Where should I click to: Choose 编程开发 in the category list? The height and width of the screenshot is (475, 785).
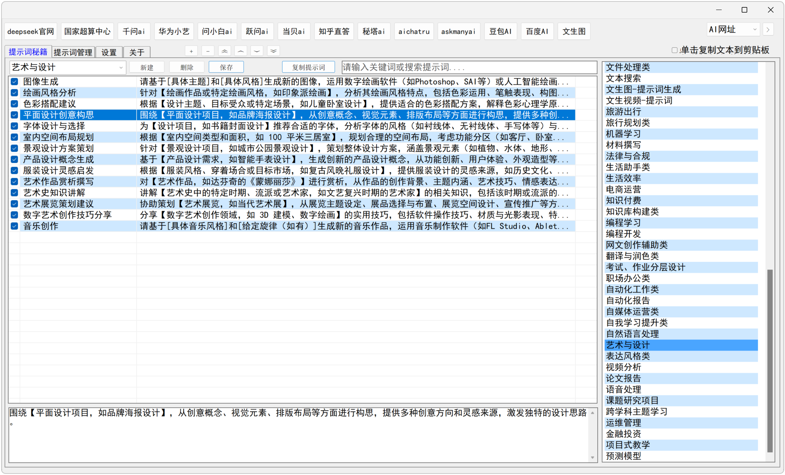pyautogui.click(x=681, y=234)
